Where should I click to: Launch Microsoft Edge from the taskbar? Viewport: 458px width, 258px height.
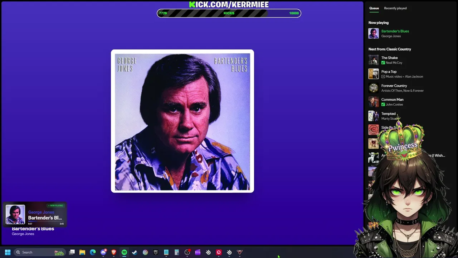click(x=93, y=252)
